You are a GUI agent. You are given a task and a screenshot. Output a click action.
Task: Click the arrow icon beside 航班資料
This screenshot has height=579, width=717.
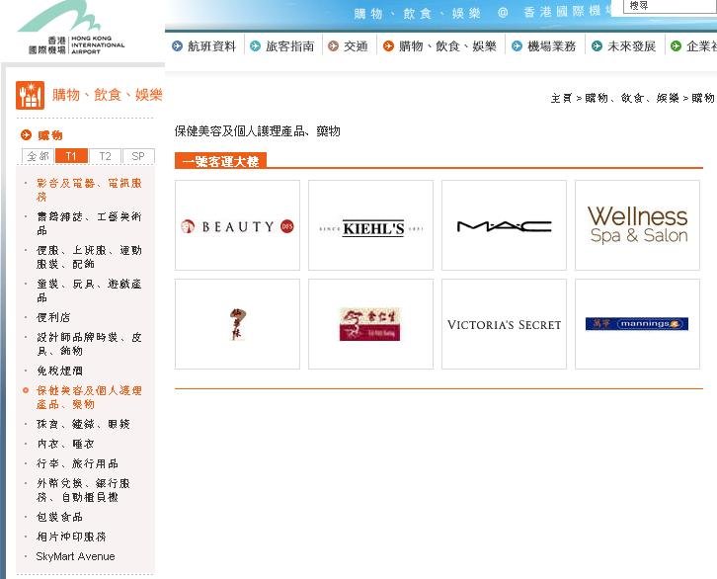coord(177,45)
